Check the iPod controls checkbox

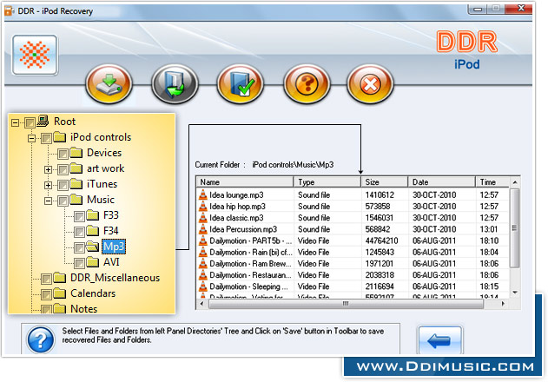click(46, 138)
